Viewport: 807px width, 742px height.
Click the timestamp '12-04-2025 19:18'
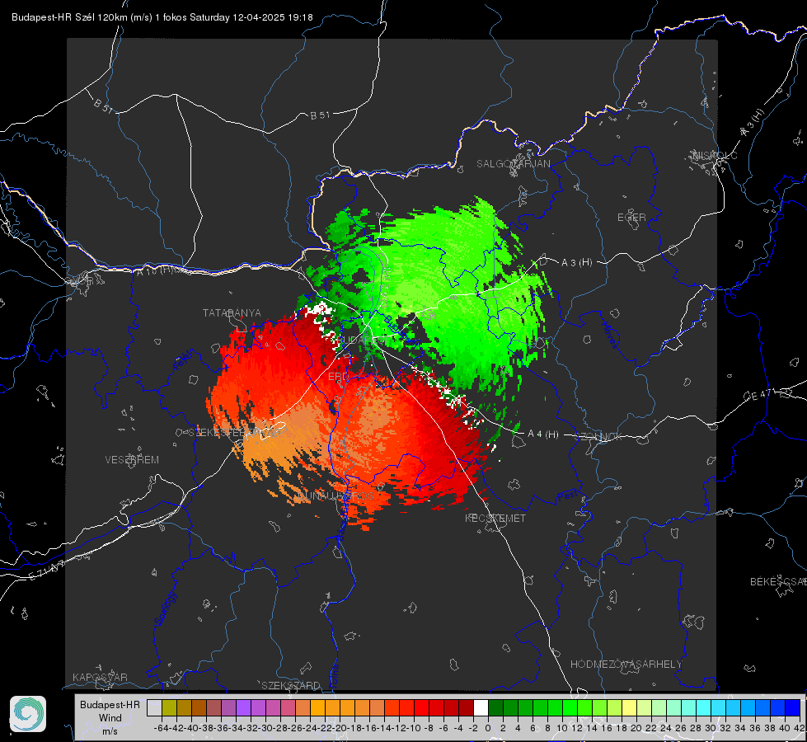(x=273, y=17)
